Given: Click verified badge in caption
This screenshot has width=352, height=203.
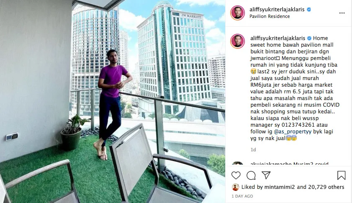Looking at the screenshot, I should pos(309,38).
